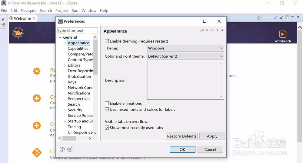Select Perspectives in preferences tree
Viewport: 303px width, 163px height.
tap(79, 99)
